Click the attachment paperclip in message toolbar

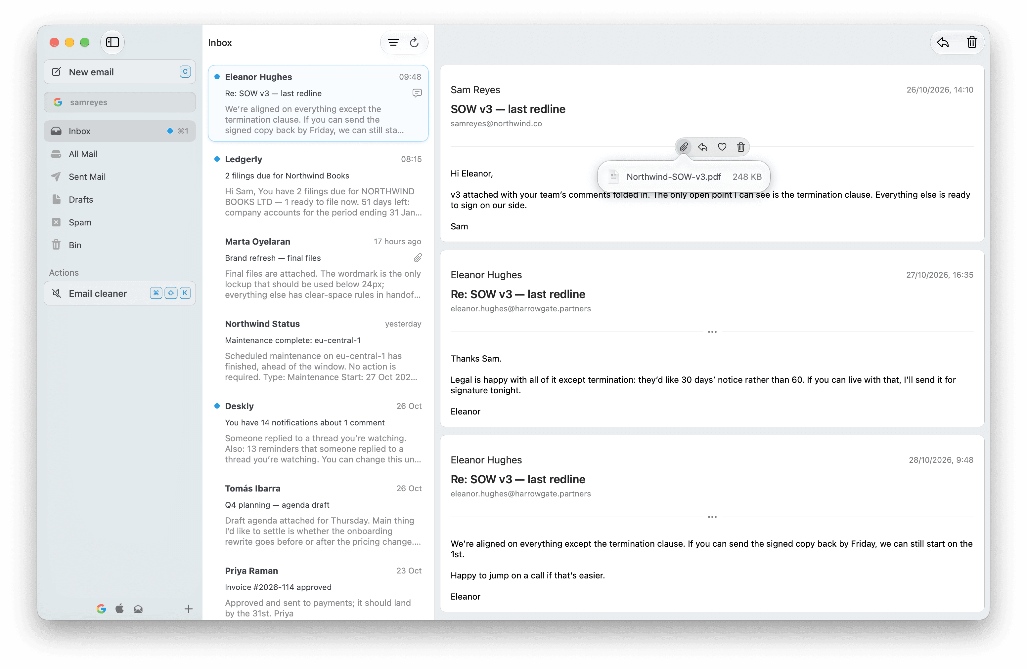(x=684, y=147)
